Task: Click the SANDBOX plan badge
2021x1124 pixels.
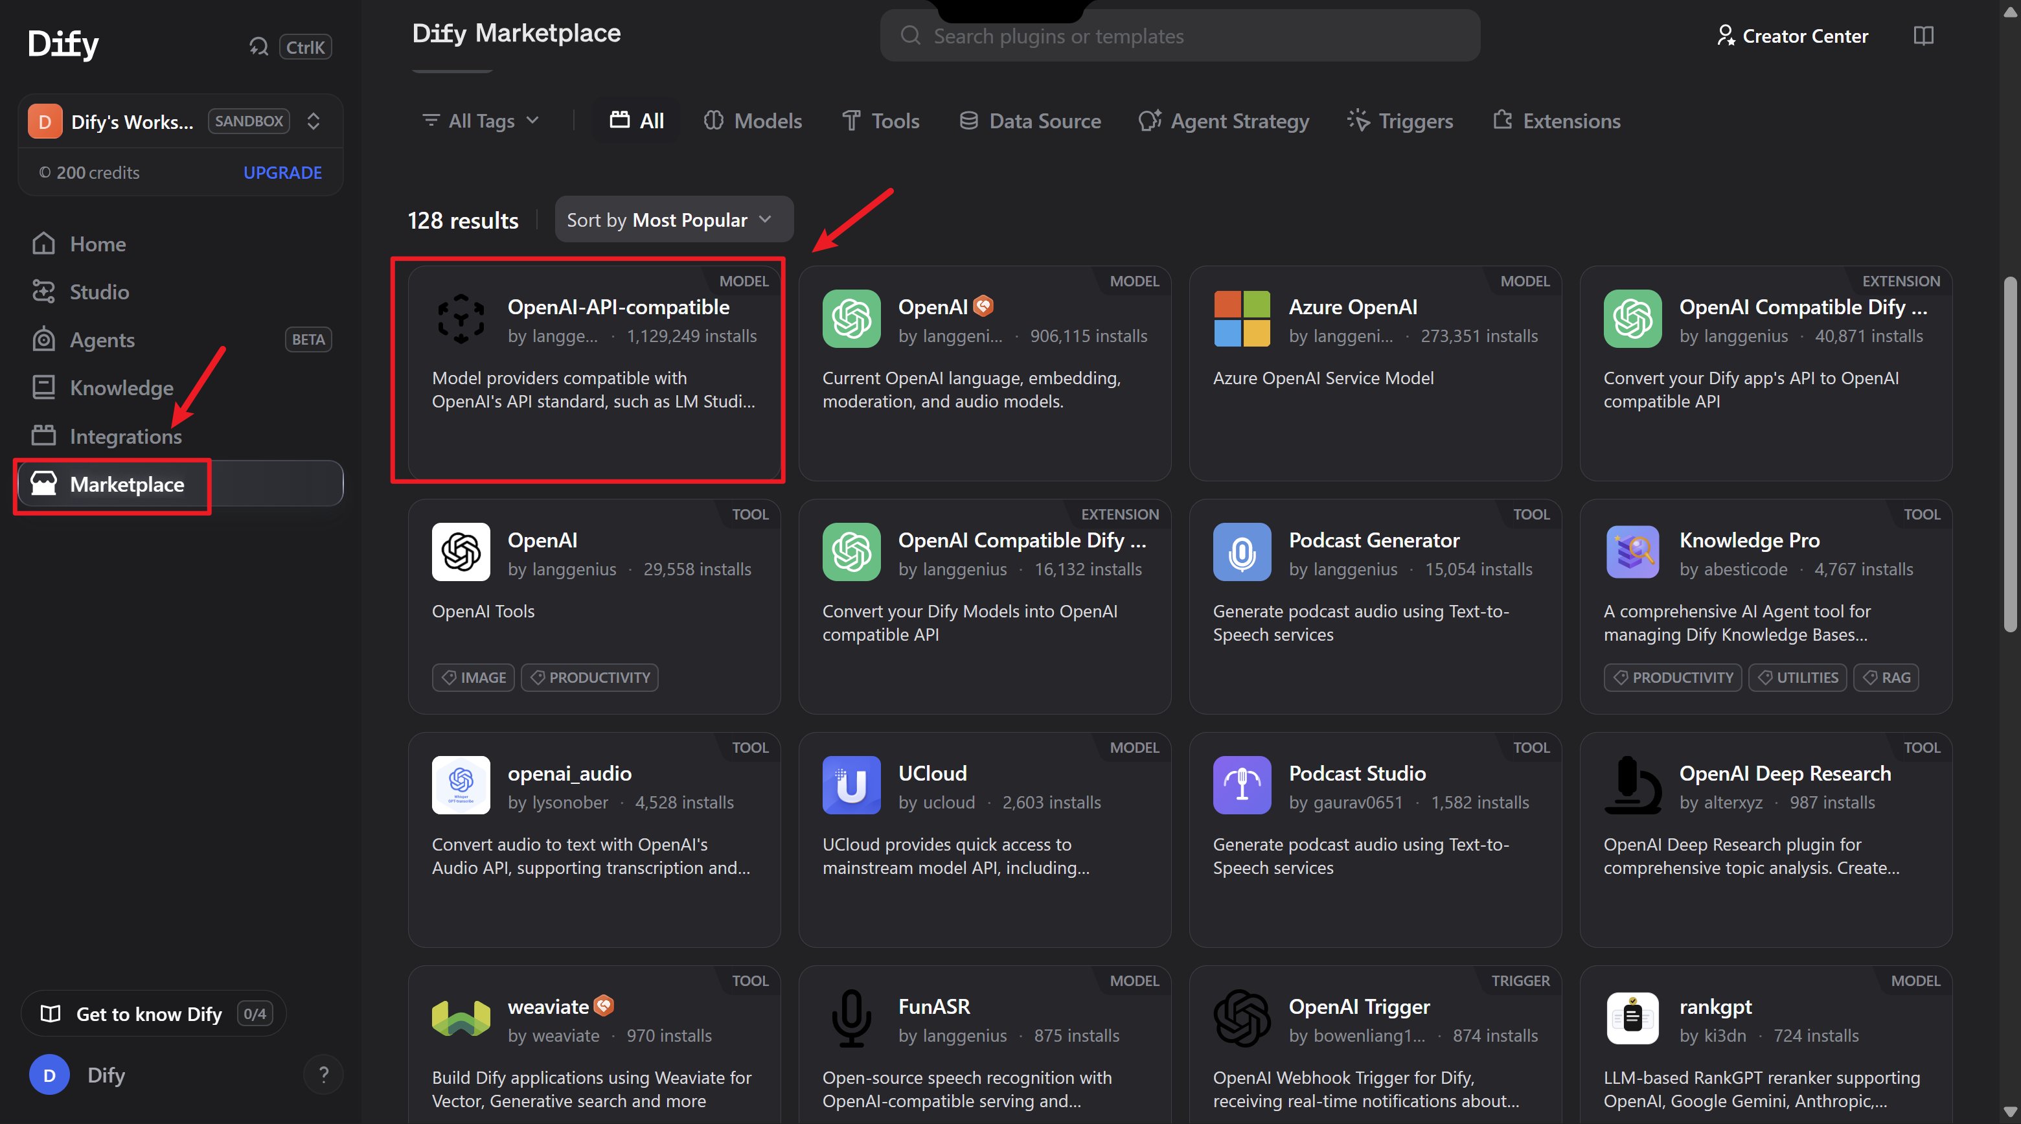Action: tap(249, 121)
